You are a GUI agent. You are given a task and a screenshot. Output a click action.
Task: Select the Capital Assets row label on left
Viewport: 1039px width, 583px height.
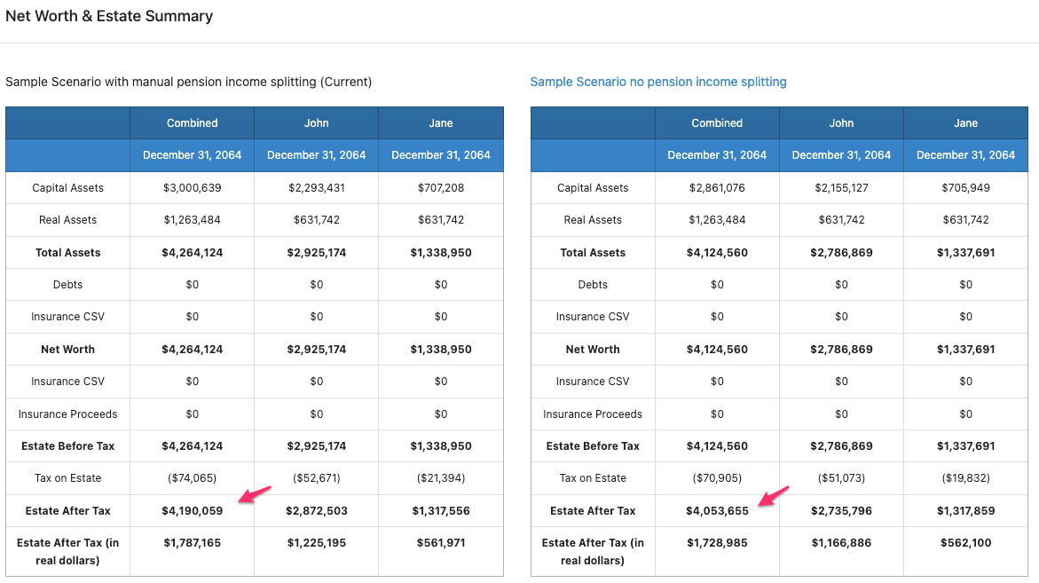[x=67, y=187]
